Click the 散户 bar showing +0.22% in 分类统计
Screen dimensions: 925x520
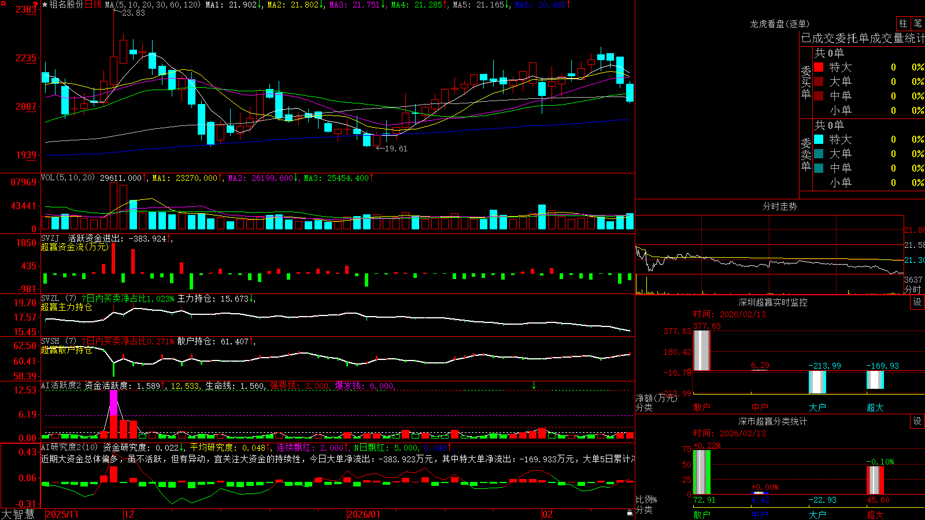tap(702, 472)
